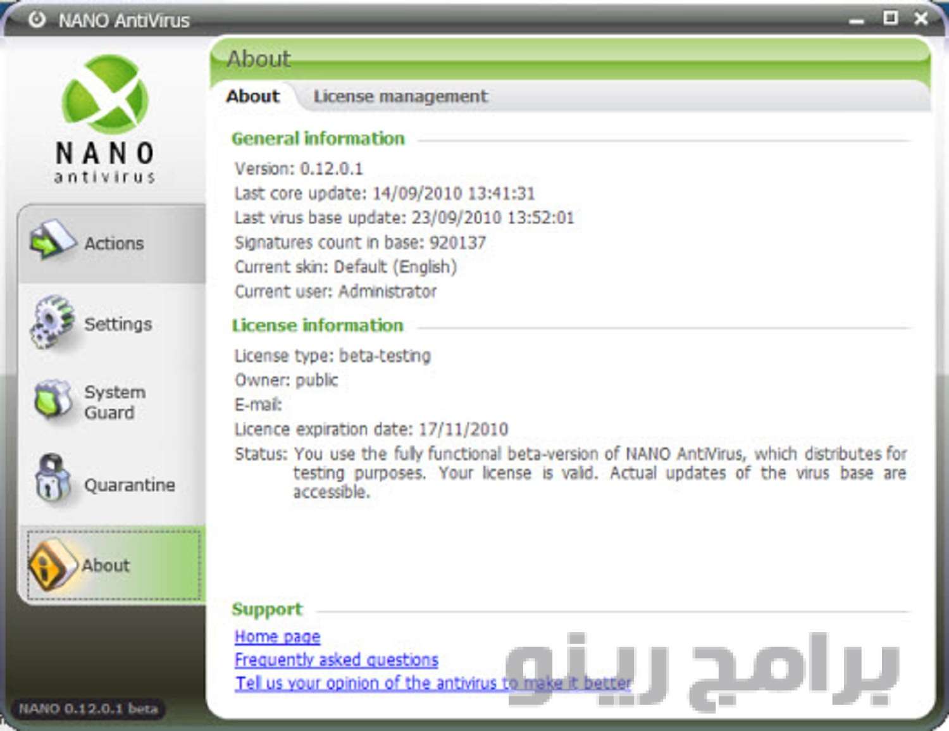The image size is (949, 731).
Task: Select the About tab
Action: 253,96
